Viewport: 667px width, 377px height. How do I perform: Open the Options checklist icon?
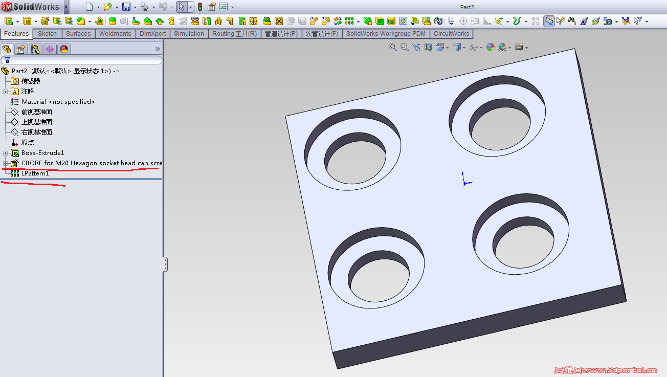tap(224, 7)
